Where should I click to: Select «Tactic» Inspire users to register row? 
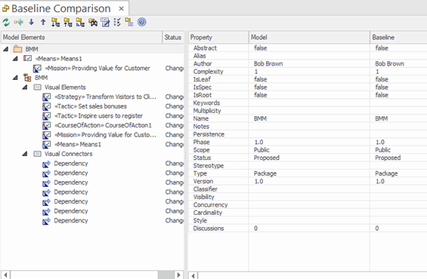coord(98,116)
